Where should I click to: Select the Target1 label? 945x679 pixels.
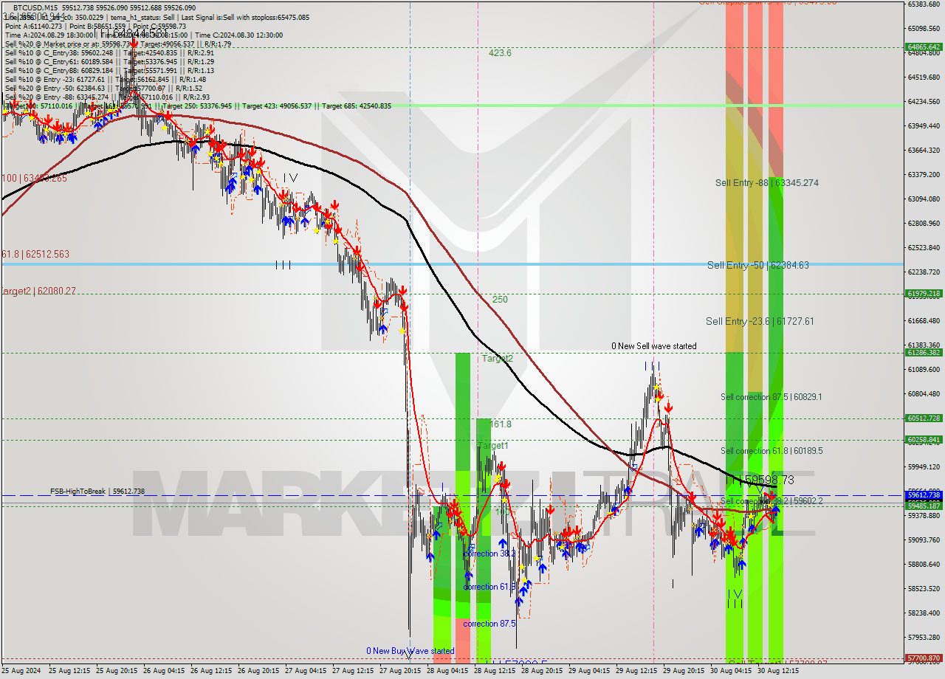pyautogui.click(x=493, y=446)
